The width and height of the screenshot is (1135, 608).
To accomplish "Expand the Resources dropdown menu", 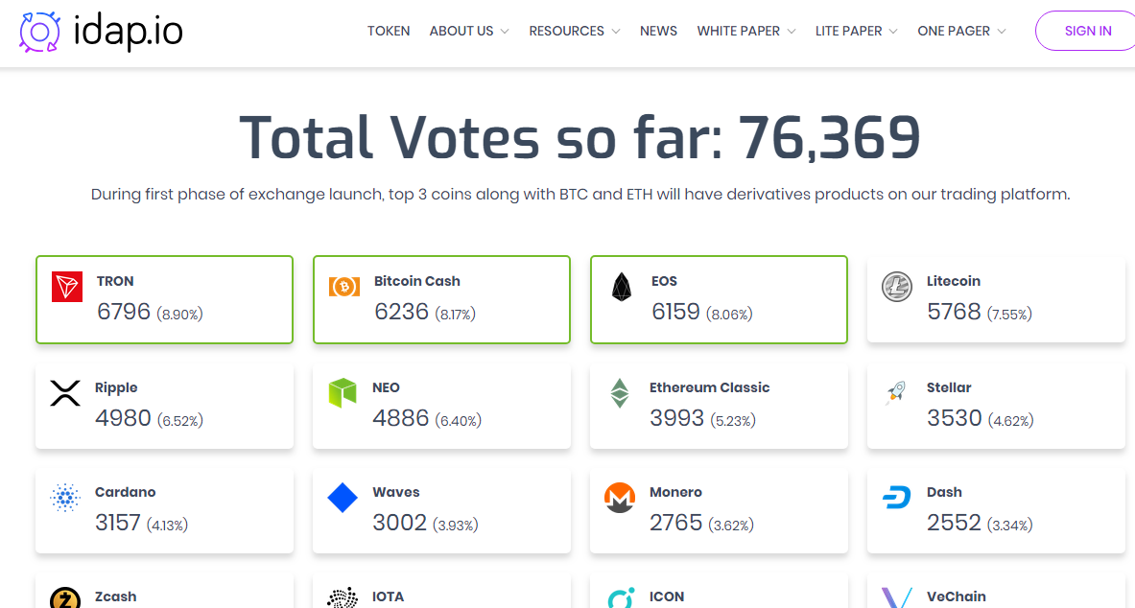I will coord(574,31).
